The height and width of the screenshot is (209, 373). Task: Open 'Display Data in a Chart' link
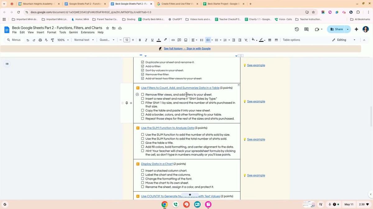click(x=157, y=164)
